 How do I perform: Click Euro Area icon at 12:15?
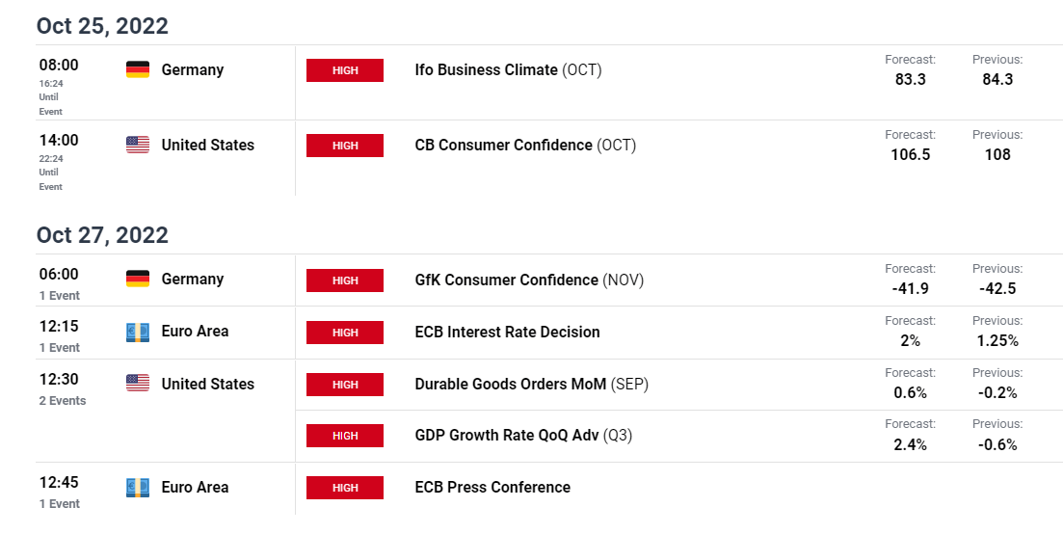pyautogui.click(x=138, y=332)
